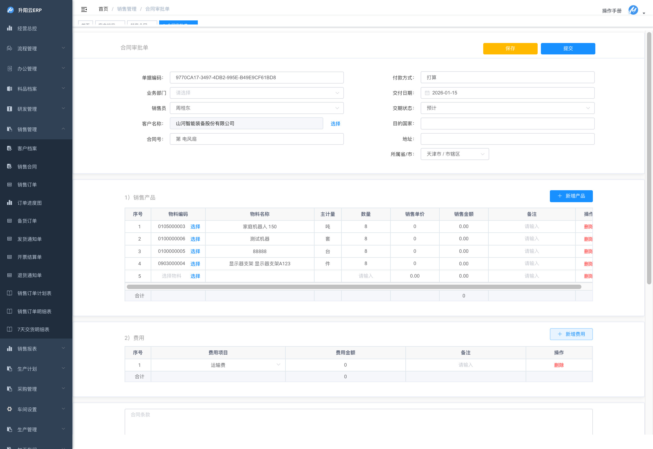Click the 经营总控 bar chart icon
Viewport: 653px width, 449px height.
click(10, 28)
